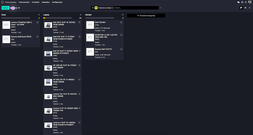Open the activities clock icon
The image size is (253, 135).
pos(242,2)
